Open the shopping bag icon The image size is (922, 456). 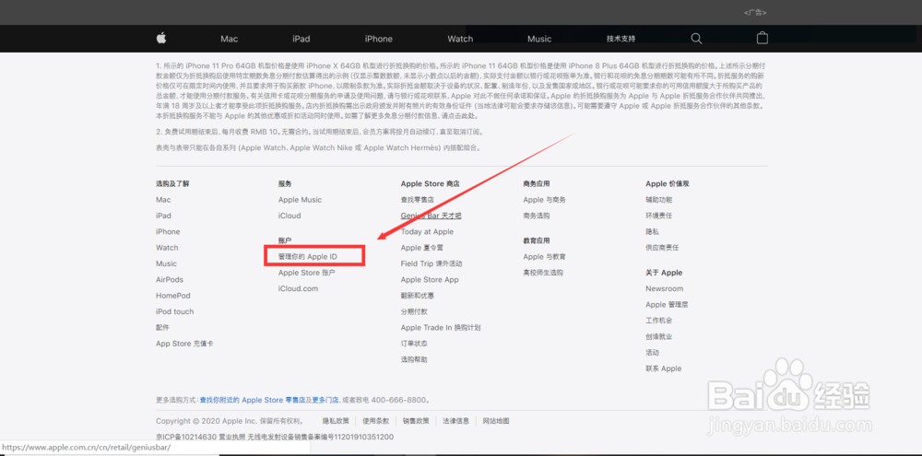[x=762, y=38]
